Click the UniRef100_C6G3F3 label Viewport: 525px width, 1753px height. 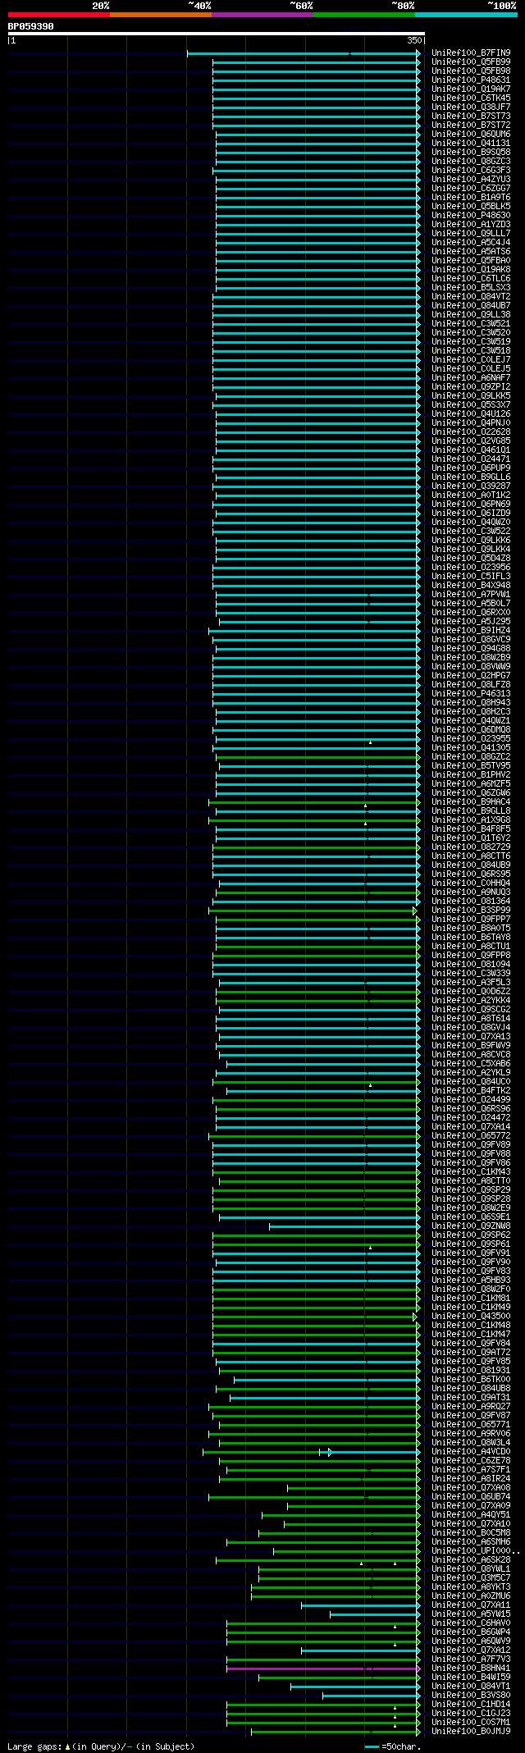pyautogui.click(x=471, y=171)
